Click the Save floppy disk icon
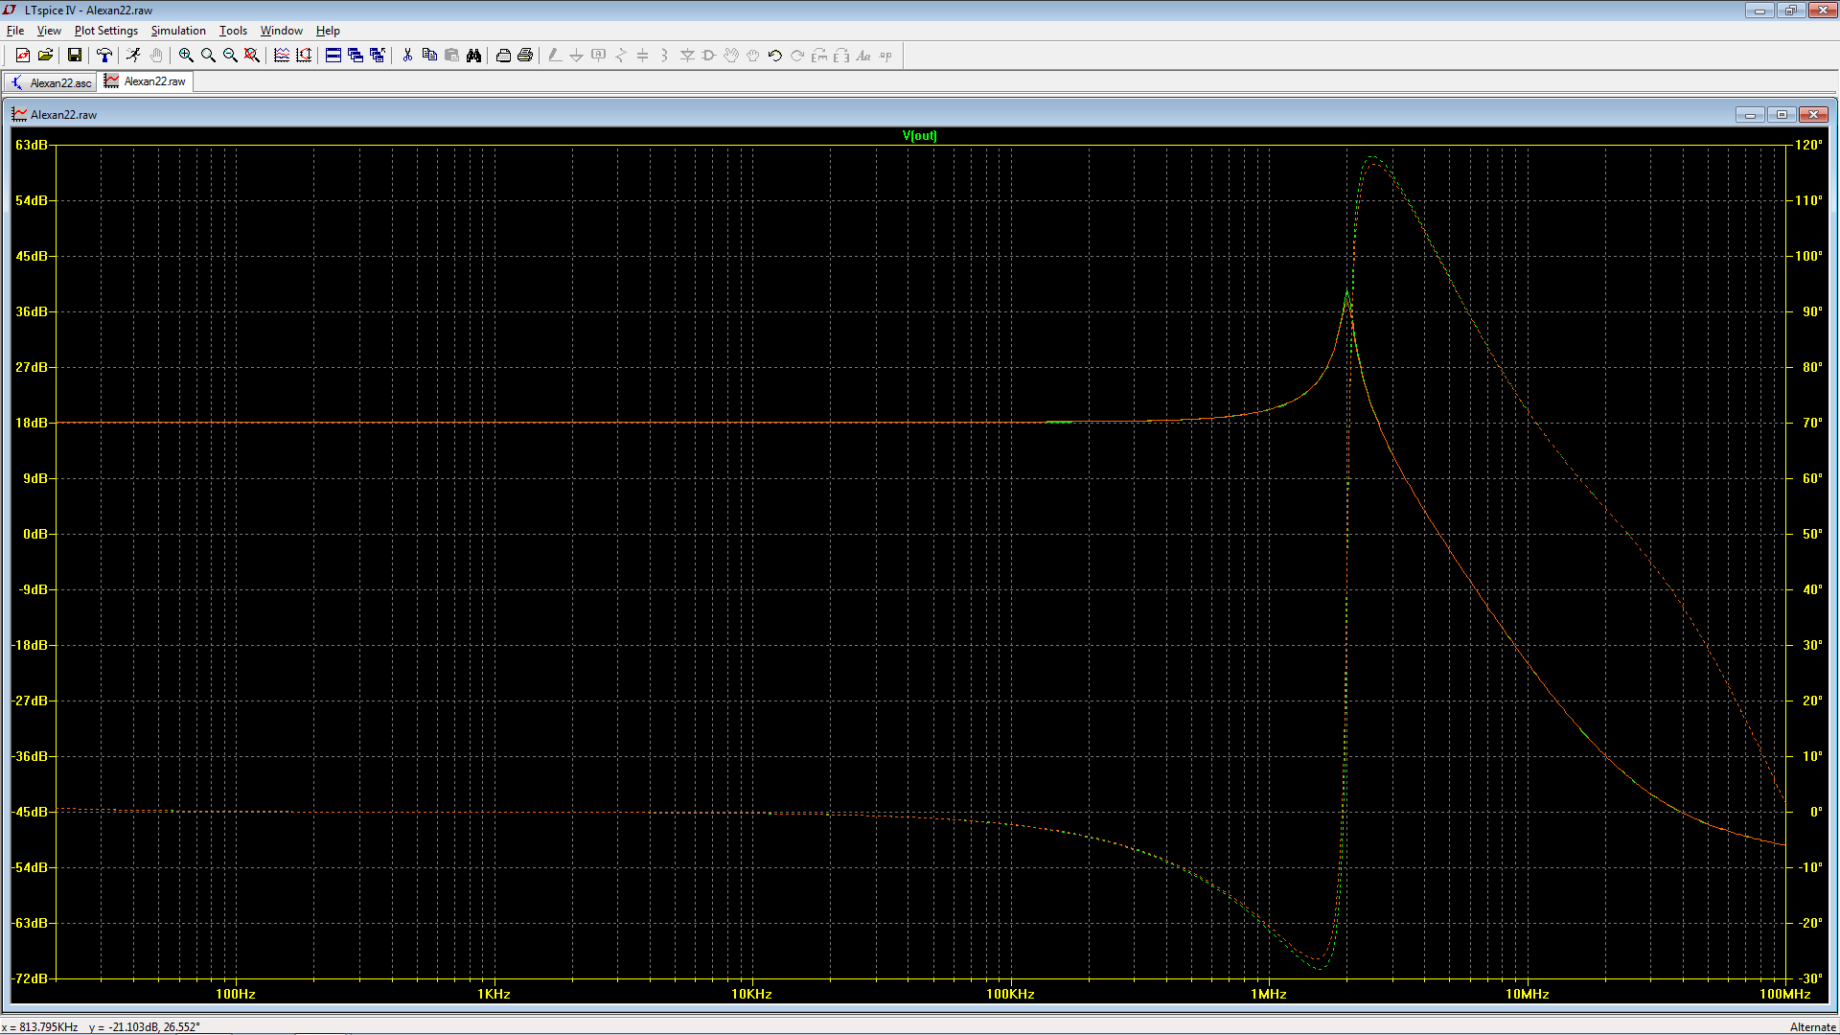Screen dimensions: 1840x1035 pos(74,56)
